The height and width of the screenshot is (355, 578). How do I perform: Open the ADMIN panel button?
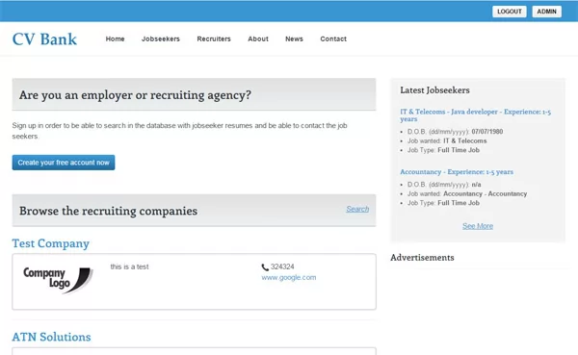(x=546, y=12)
